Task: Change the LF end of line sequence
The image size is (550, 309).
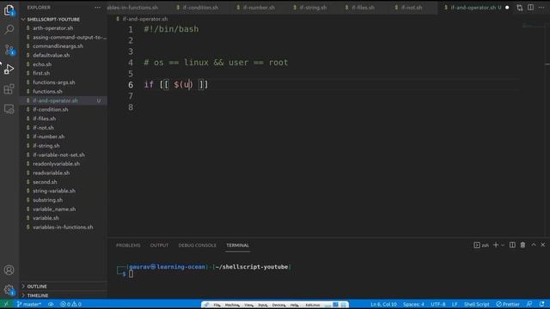Action: (455, 304)
